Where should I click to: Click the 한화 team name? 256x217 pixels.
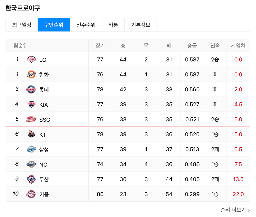(44, 75)
